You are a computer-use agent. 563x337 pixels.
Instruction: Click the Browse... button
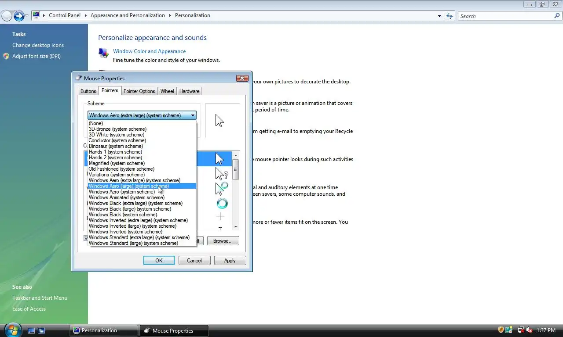[223, 241]
